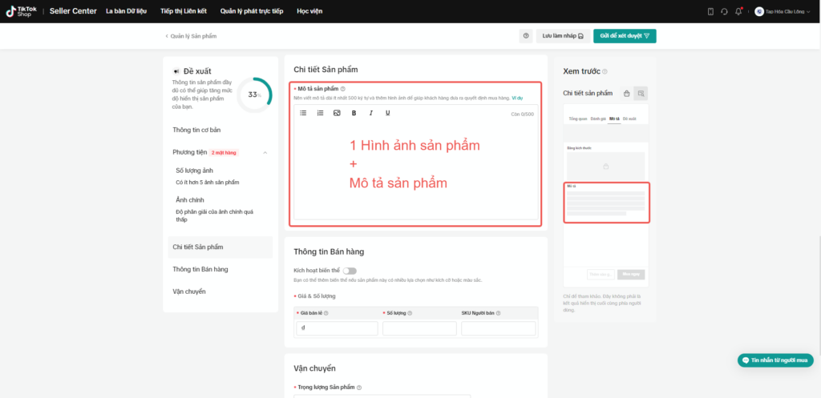Image resolution: width=821 pixels, height=398 pixels.
Task: Click chat bubble icon in Tin nhắn button
Action: pyautogui.click(x=746, y=360)
